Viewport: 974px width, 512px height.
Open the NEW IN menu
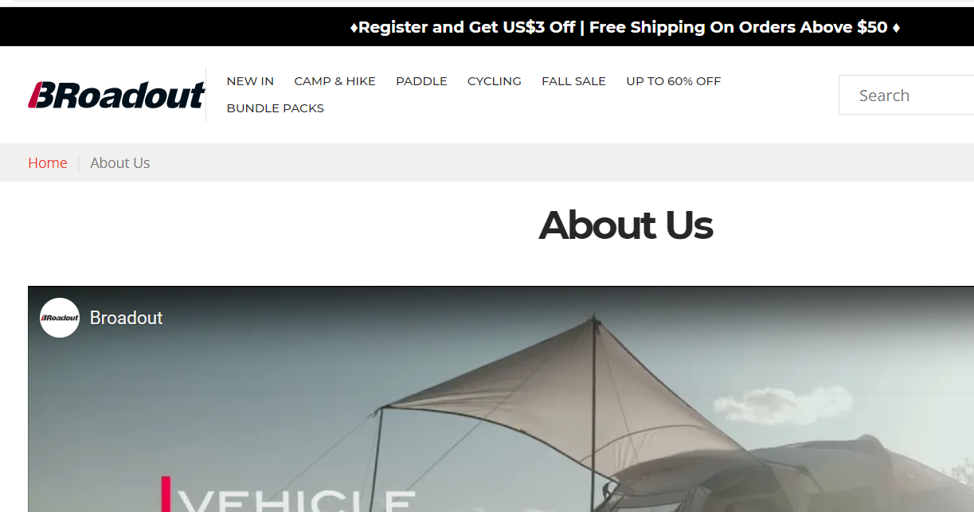click(250, 81)
